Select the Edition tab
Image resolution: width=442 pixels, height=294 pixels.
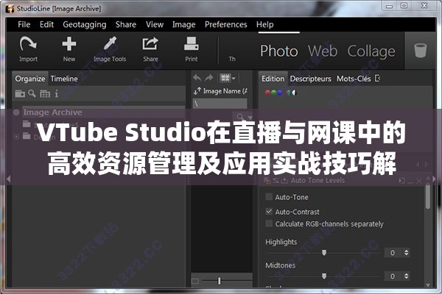(273, 79)
